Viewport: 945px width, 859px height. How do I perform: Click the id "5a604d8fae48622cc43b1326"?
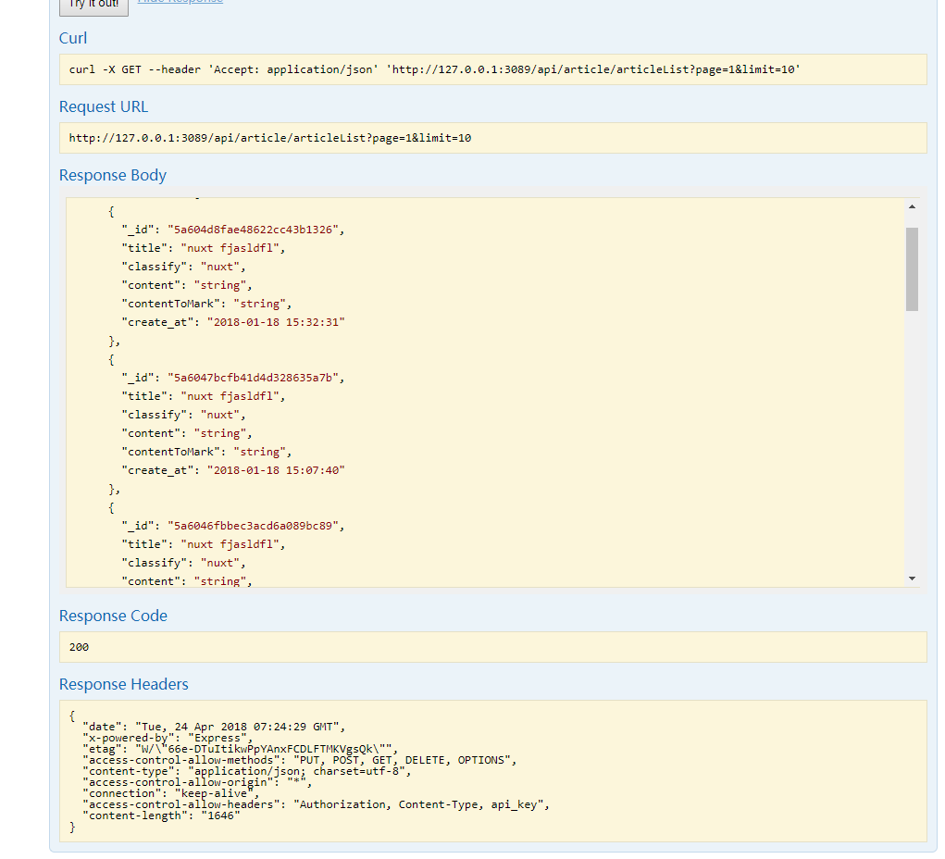coord(253,230)
